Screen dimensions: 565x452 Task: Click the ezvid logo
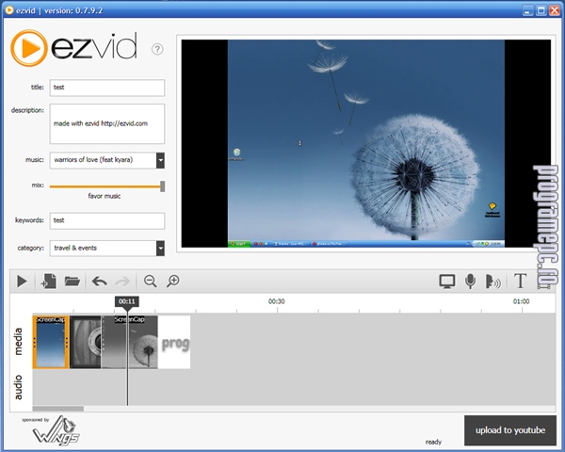(x=73, y=48)
